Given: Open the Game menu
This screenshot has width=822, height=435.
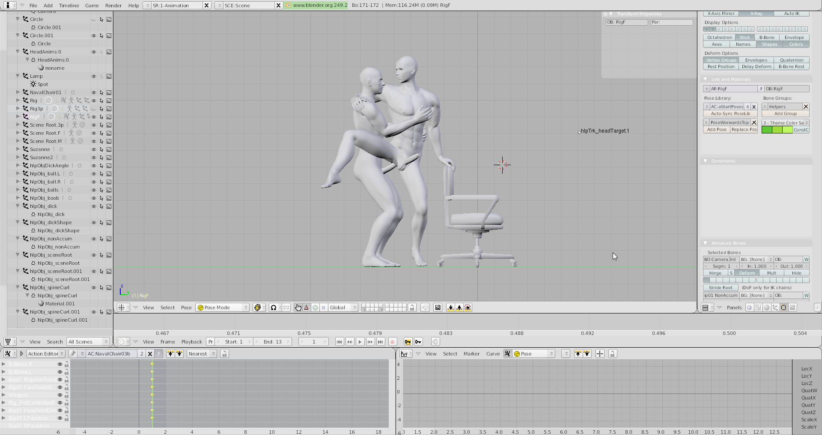Looking at the screenshot, I should coord(92,6).
